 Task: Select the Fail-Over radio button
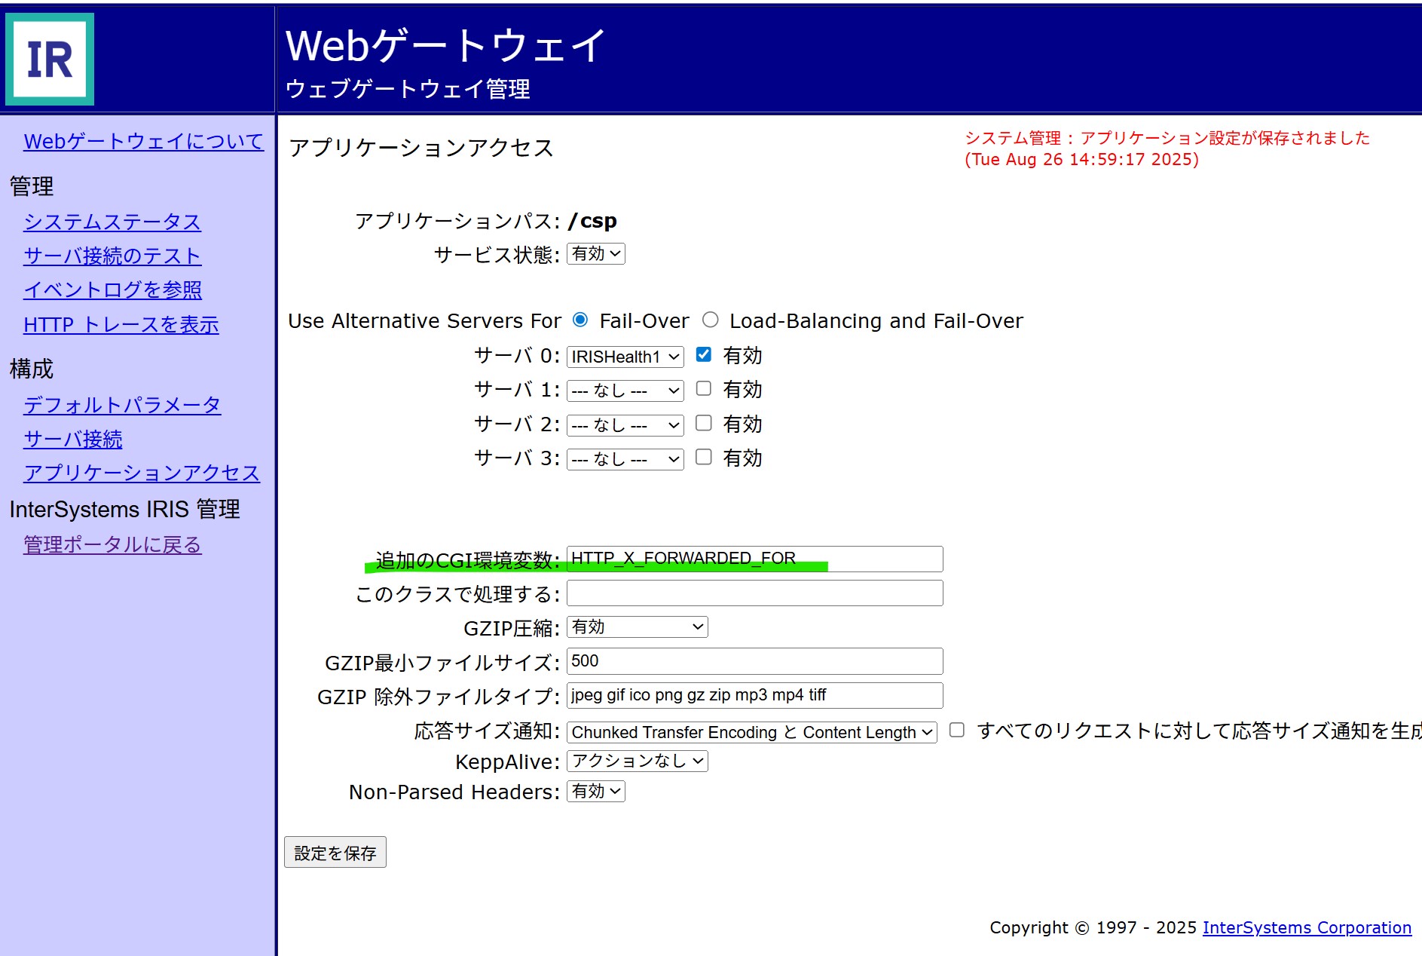click(x=580, y=320)
